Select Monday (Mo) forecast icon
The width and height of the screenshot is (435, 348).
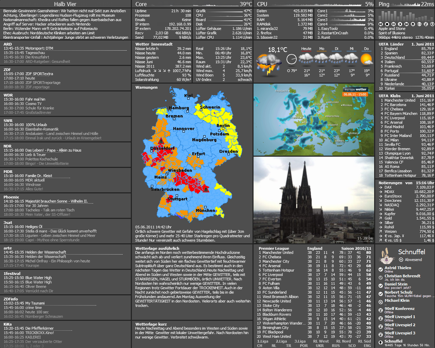point(321,58)
